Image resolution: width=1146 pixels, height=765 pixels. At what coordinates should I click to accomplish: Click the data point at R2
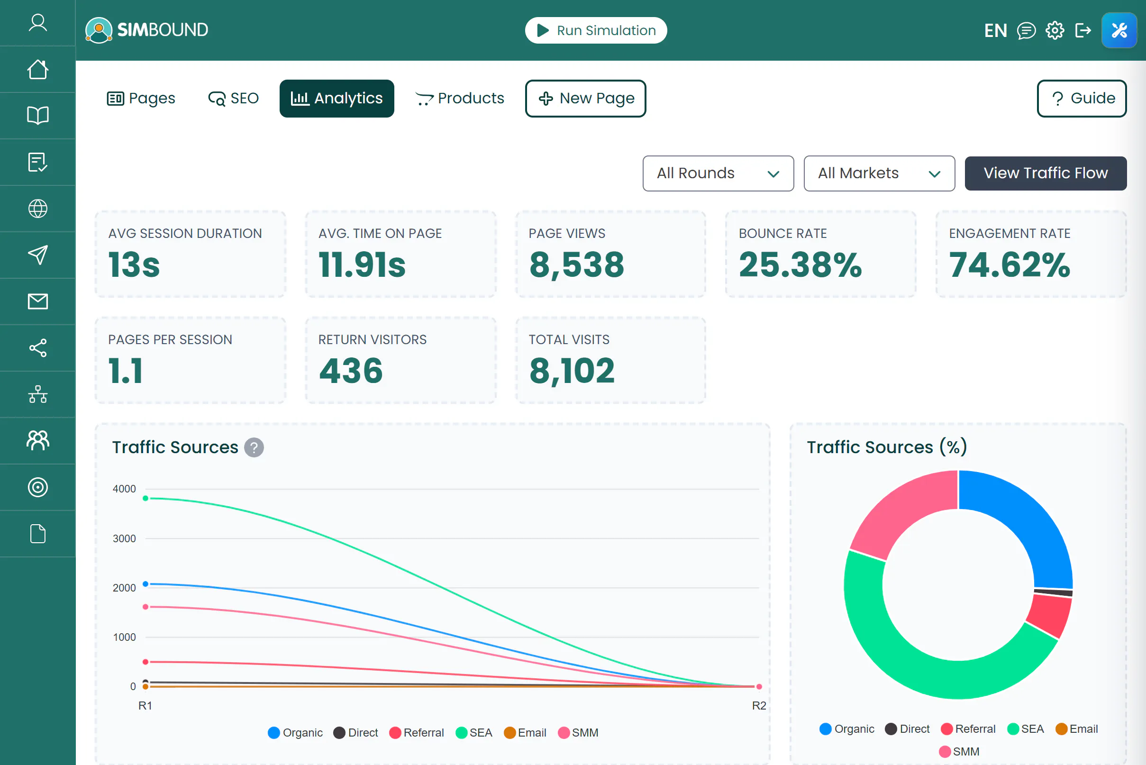[x=759, y=687]
